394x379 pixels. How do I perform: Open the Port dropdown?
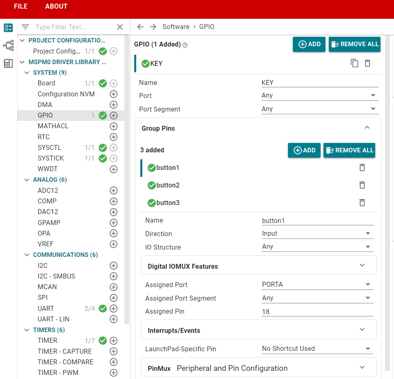pos(320,96)
